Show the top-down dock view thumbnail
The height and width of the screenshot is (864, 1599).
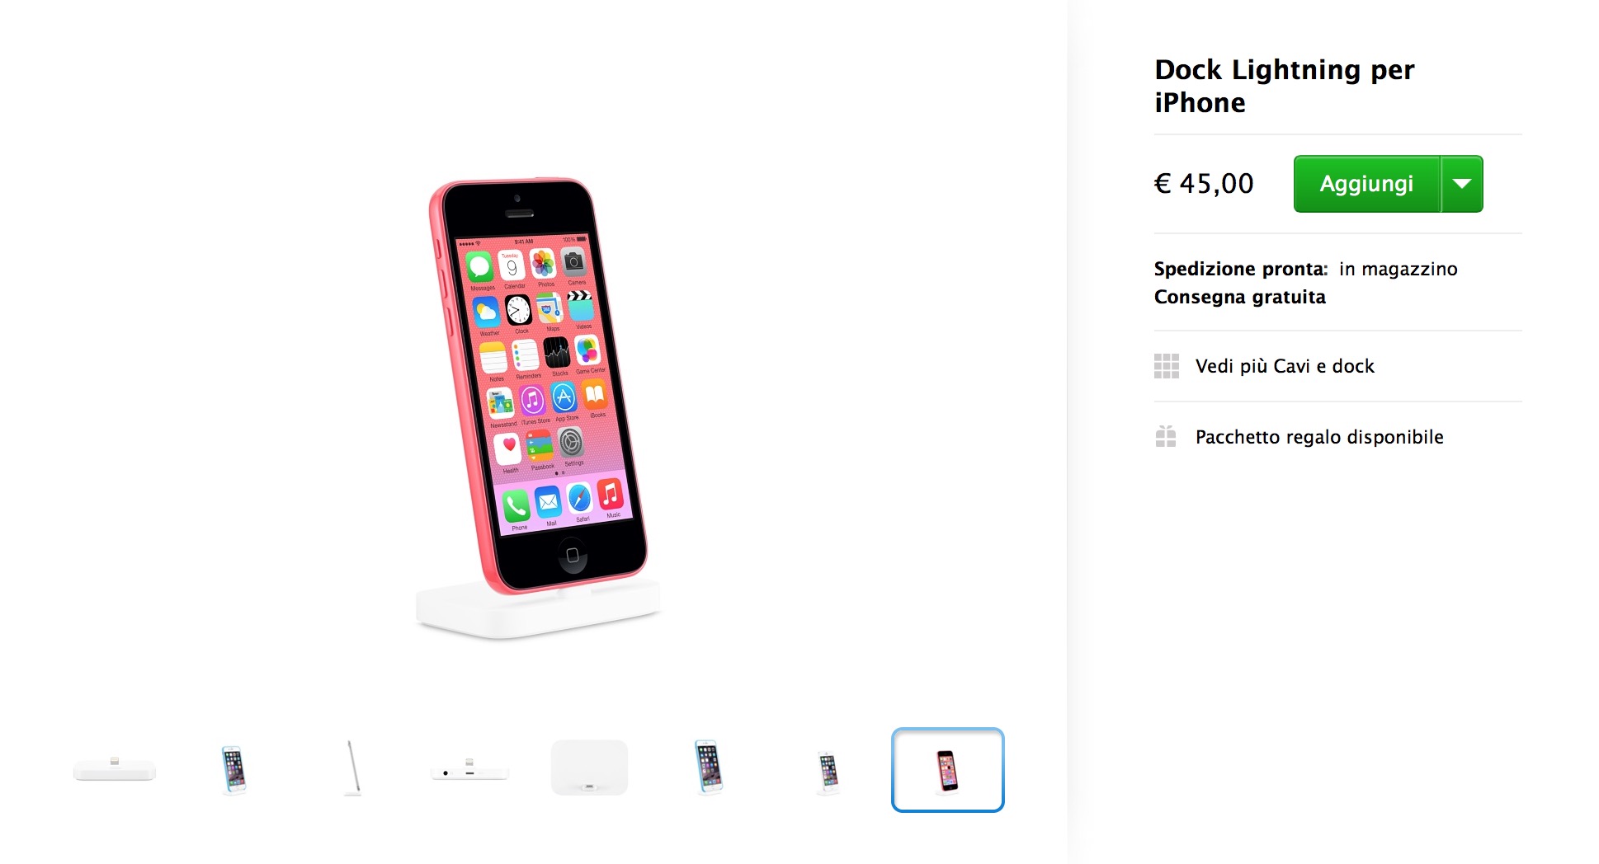pos(589,768)
